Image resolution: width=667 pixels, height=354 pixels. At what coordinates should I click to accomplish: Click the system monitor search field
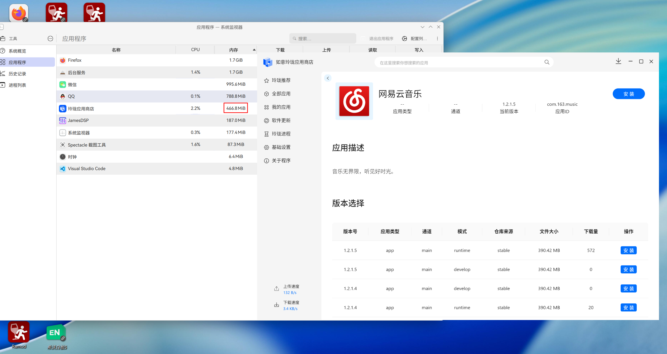pos(323,39)
